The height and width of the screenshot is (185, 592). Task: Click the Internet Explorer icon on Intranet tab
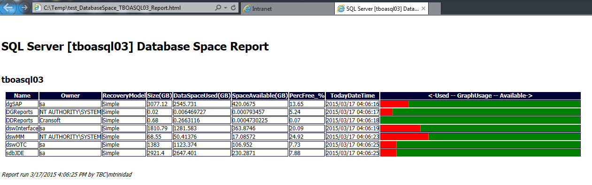pos(247,9)
